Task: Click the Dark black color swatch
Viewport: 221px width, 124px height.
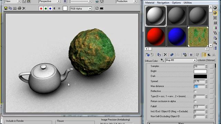Action: tap(200, 76)
